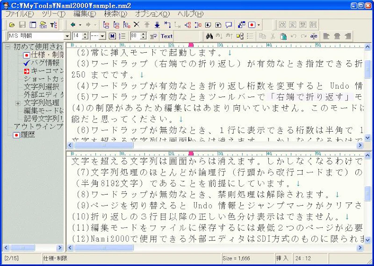
Task: Toggle the boxed M mode button
Action: (x=112, y=36)
